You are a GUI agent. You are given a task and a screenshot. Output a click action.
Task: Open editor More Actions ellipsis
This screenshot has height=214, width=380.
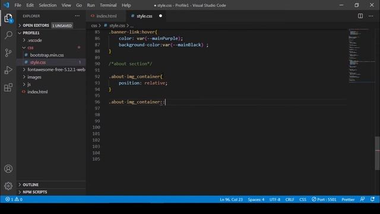(370, 16)
